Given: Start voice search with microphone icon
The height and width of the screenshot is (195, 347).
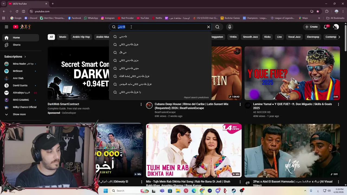Looking at the screenshot, I should tap(230, 27).
